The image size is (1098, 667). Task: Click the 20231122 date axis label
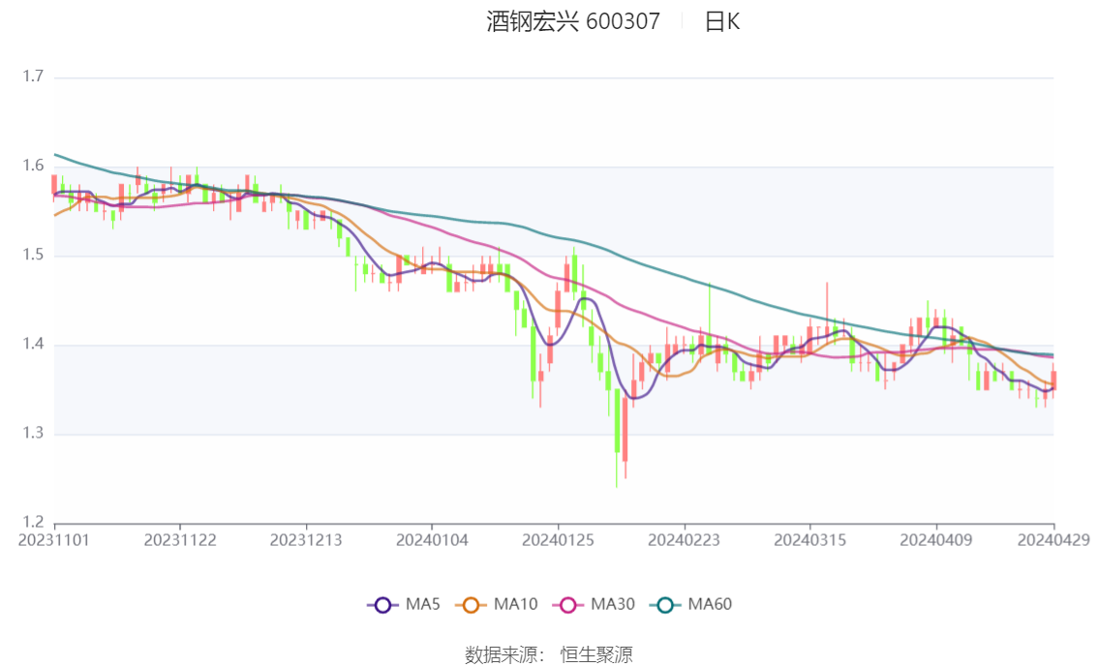180,540
